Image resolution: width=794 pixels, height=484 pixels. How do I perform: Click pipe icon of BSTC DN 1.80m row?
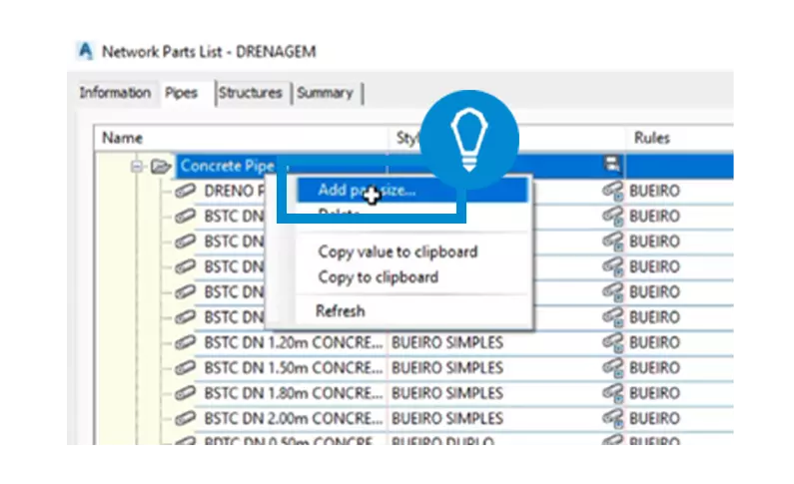tap(186, 393)
